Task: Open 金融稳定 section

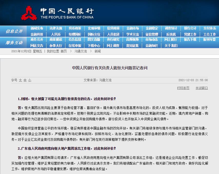Action: tap(152, 28)
